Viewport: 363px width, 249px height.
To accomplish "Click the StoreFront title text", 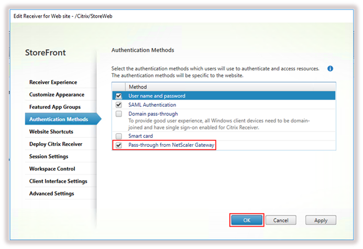I will (46, 52).
